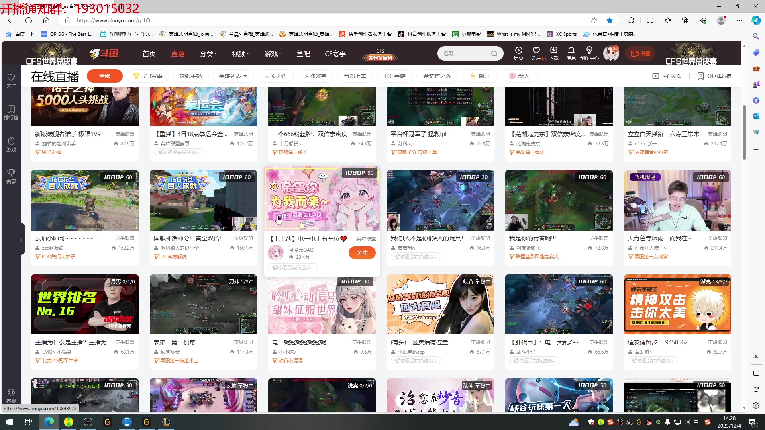Click the Douyu logo

[104, 53]
